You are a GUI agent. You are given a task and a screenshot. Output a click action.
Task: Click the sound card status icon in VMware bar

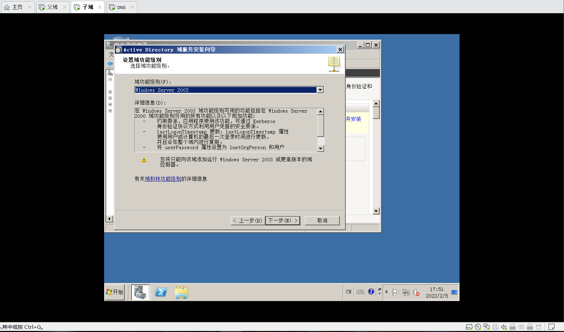coord(504,327)
